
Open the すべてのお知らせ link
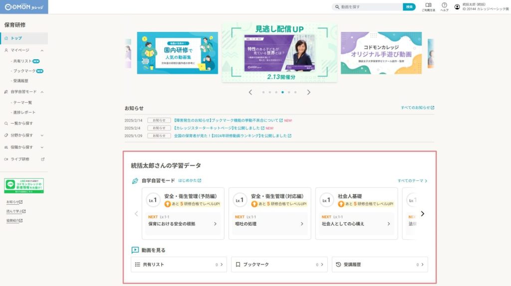click(x=417, y=108)
